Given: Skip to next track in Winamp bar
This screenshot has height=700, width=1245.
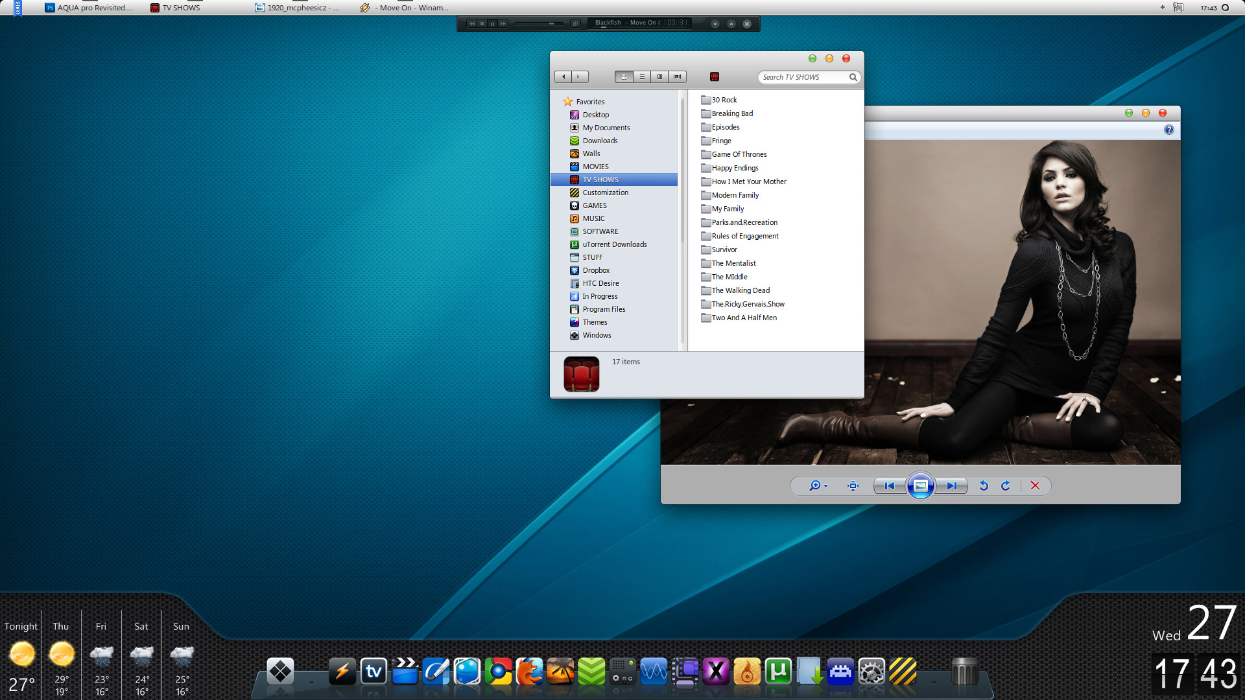Looking at the screenshot, I should click(x=503, y=23).
